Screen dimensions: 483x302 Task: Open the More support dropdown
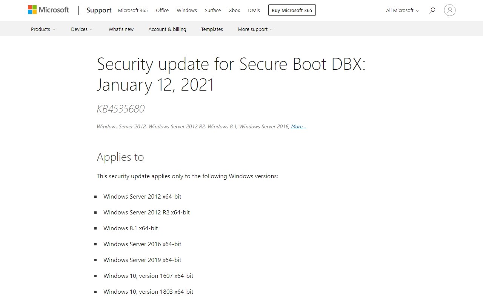[x=255, y=29]
